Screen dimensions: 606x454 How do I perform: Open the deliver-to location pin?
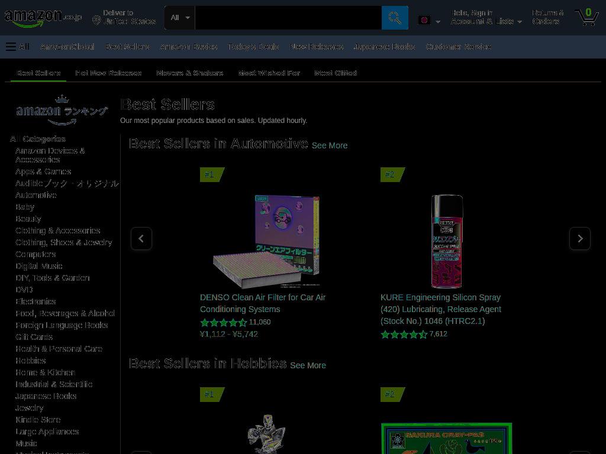(x=96, y=20)
